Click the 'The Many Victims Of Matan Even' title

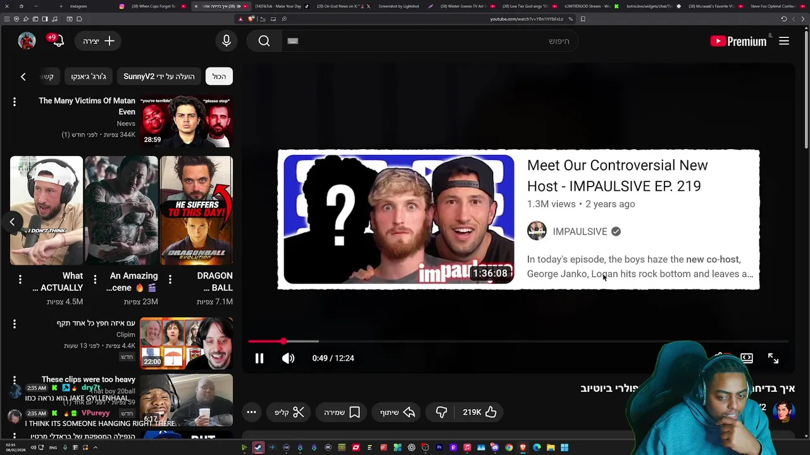coord(87,106)
